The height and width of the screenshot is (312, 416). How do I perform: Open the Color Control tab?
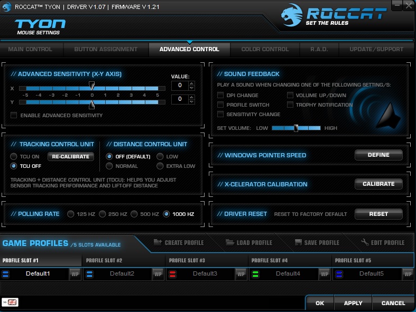click(x=265, y=49)
